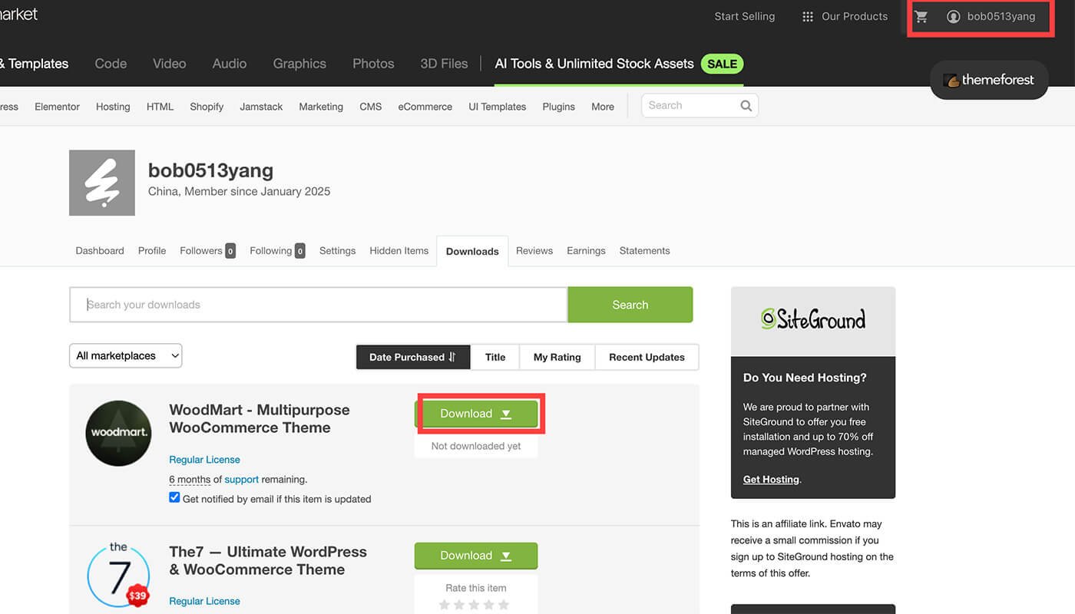Open The7 theme Download dropdown button
The width and height of the screenshot is (1075, 614).
click(476, 556)
